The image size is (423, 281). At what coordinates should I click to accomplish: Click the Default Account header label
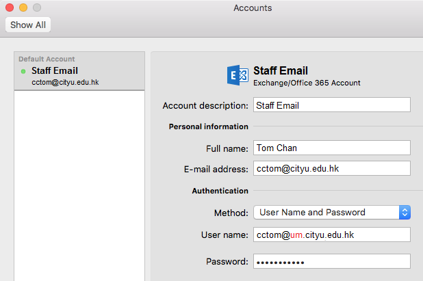point(47,59)
